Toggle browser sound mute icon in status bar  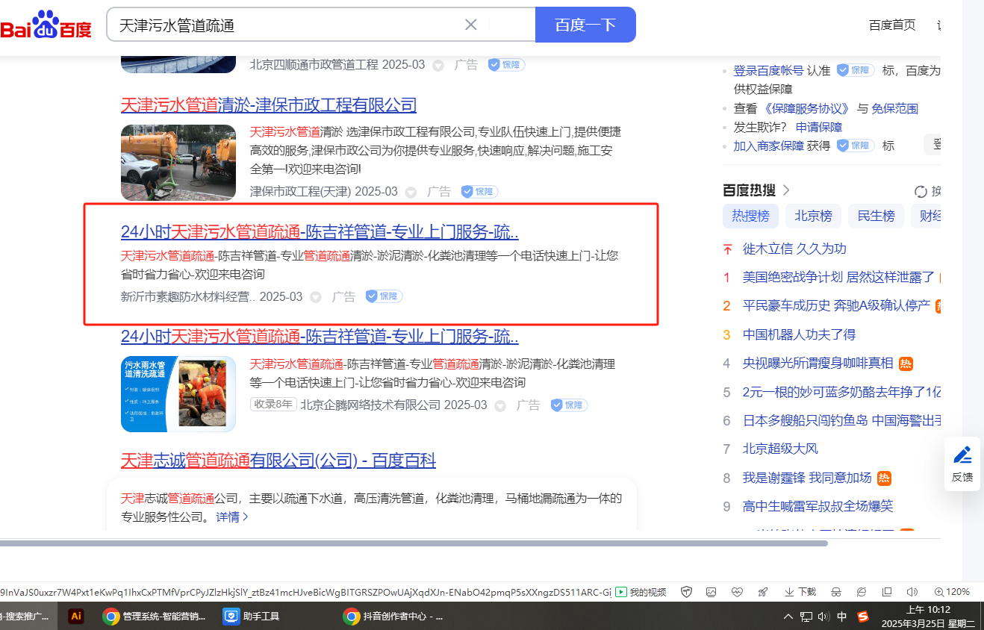point(912,592)
